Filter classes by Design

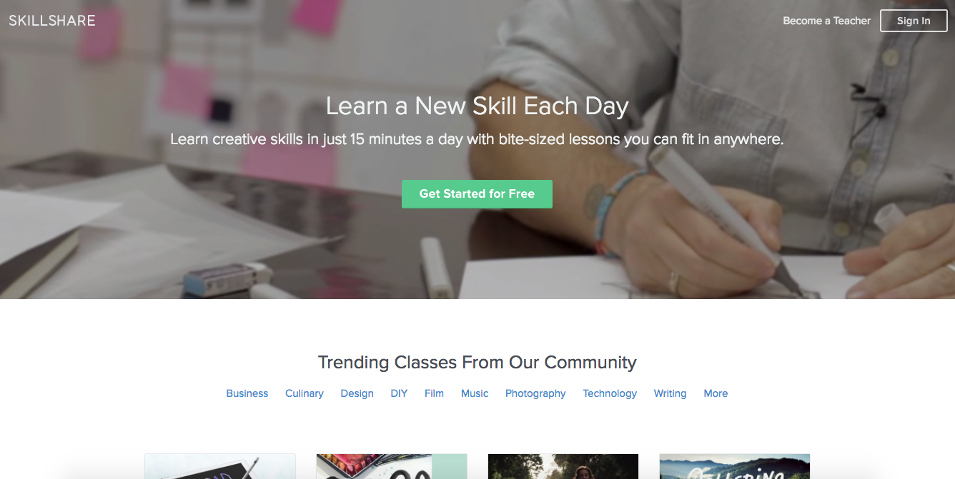[x=357, y=393]
